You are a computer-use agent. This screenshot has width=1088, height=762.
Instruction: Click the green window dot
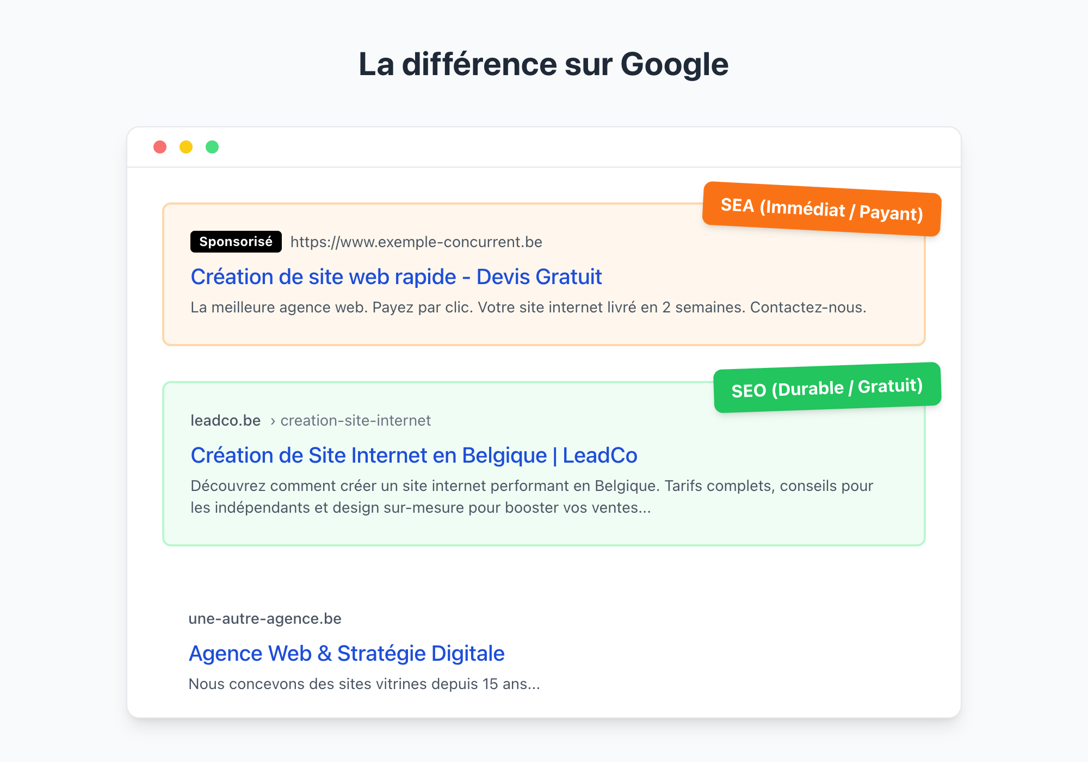pos(212,147)
